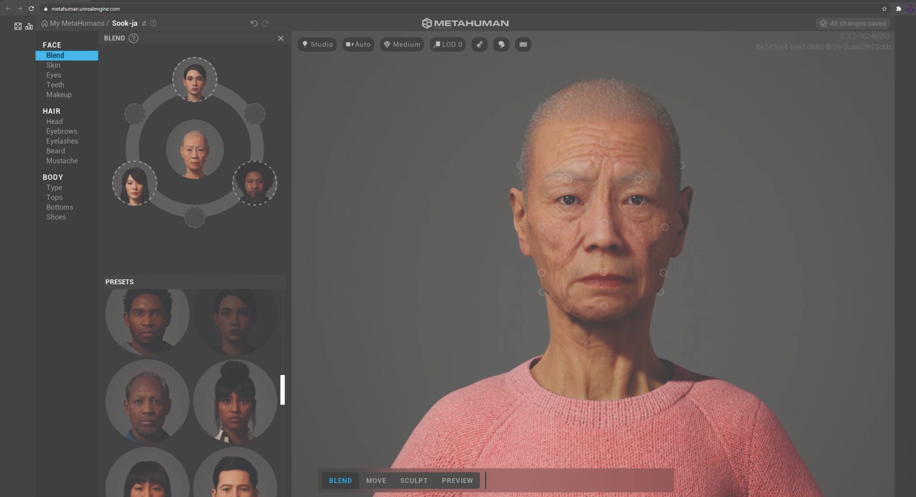Switch to the SCULPT mode tab
The image size is (916, 497).
[414, 481]
